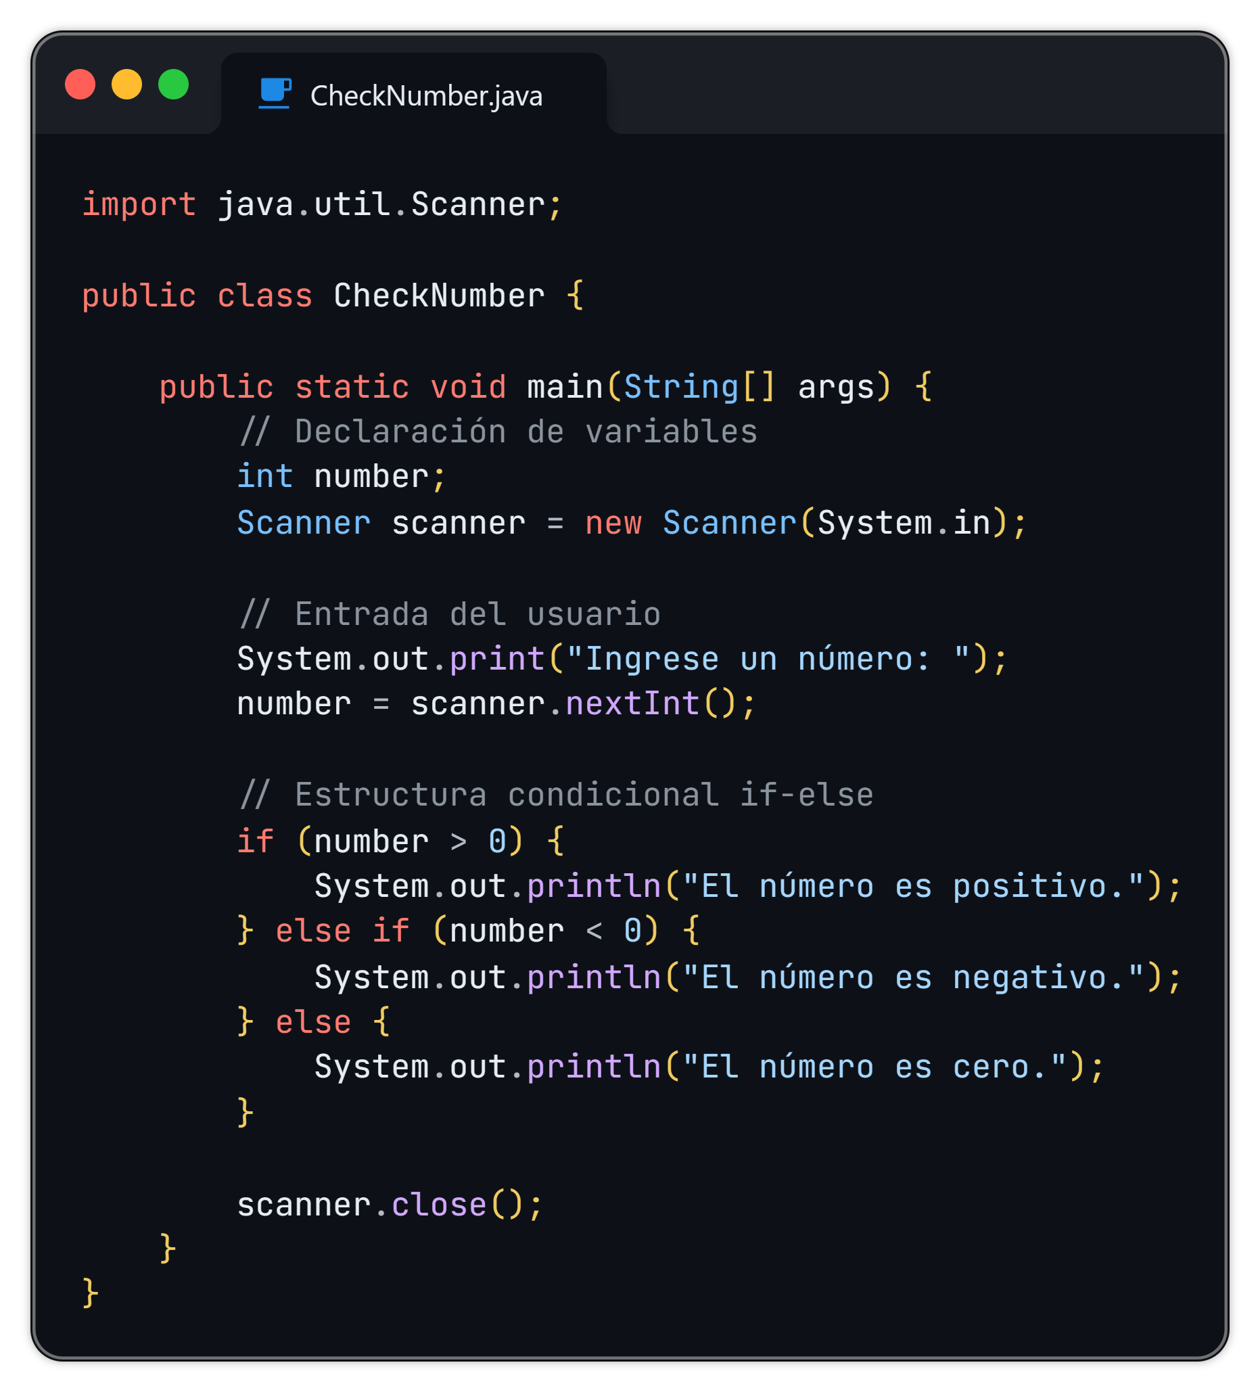The width and height of the screenshot is (1260, 1392).
Task: Click the String type in main parameters
Action: [681, 387]
